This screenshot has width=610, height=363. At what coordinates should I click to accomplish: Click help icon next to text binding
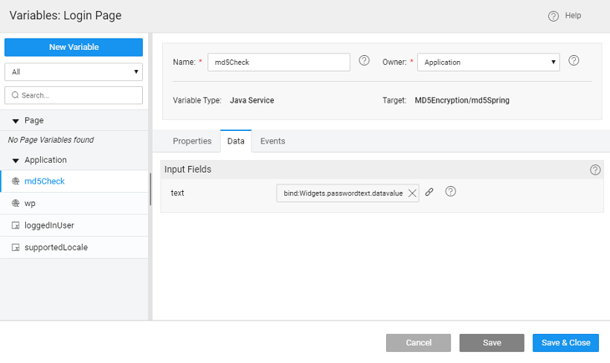point(450,192)
